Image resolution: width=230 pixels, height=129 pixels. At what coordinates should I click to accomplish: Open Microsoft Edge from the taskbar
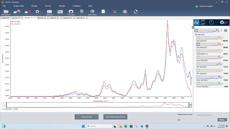pos(126,126)
